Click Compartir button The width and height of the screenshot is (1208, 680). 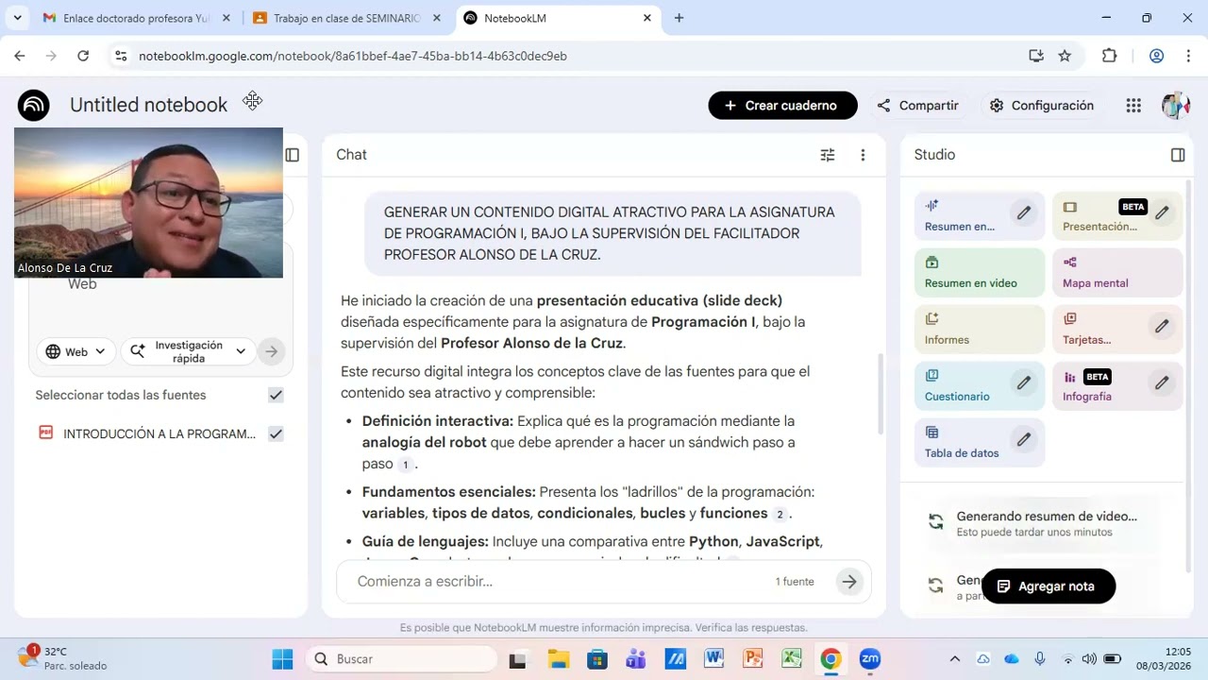click(x=917, y=106)
